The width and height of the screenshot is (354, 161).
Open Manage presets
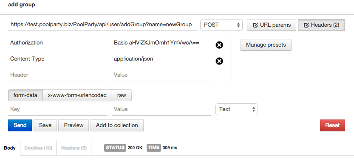click(266, 45)
